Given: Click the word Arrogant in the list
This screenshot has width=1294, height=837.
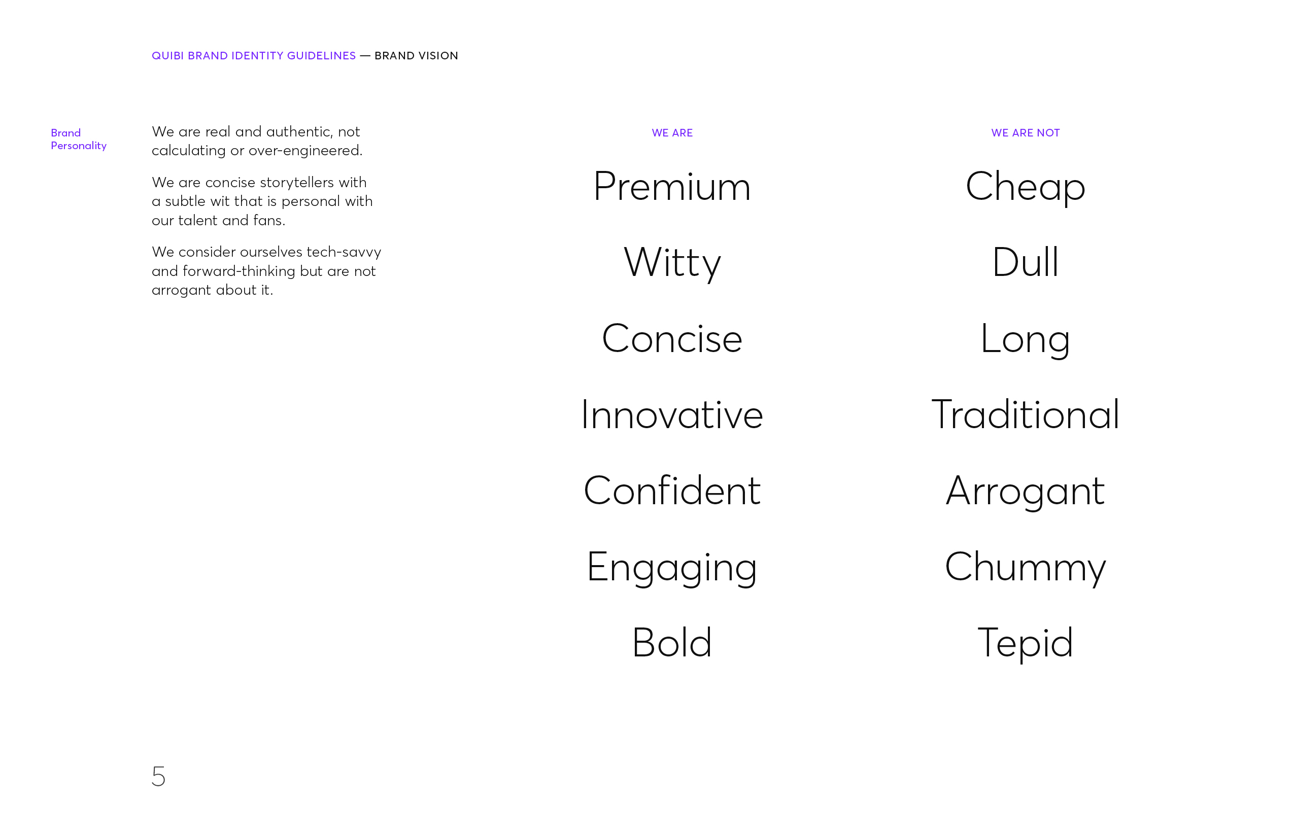Looking at the screenshot, I should pos(1026,492).
